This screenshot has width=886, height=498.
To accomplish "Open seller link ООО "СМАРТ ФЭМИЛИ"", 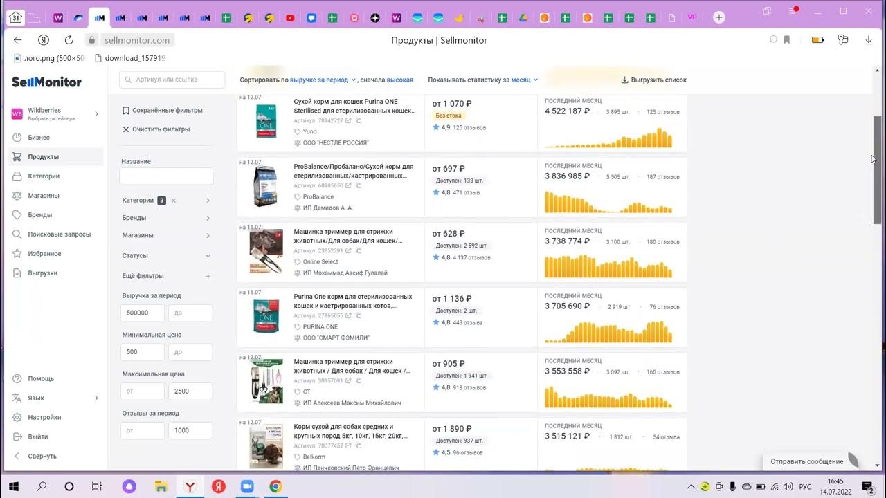I will tap(336, 338).
